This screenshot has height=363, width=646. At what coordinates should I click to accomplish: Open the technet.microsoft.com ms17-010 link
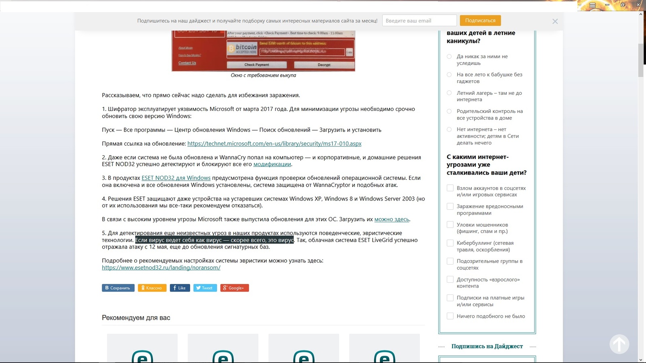coord(275,144)
